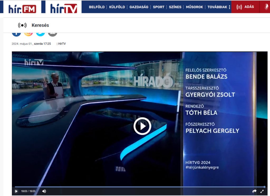
Task: Click the video progress bar
Action: point(140,187)
